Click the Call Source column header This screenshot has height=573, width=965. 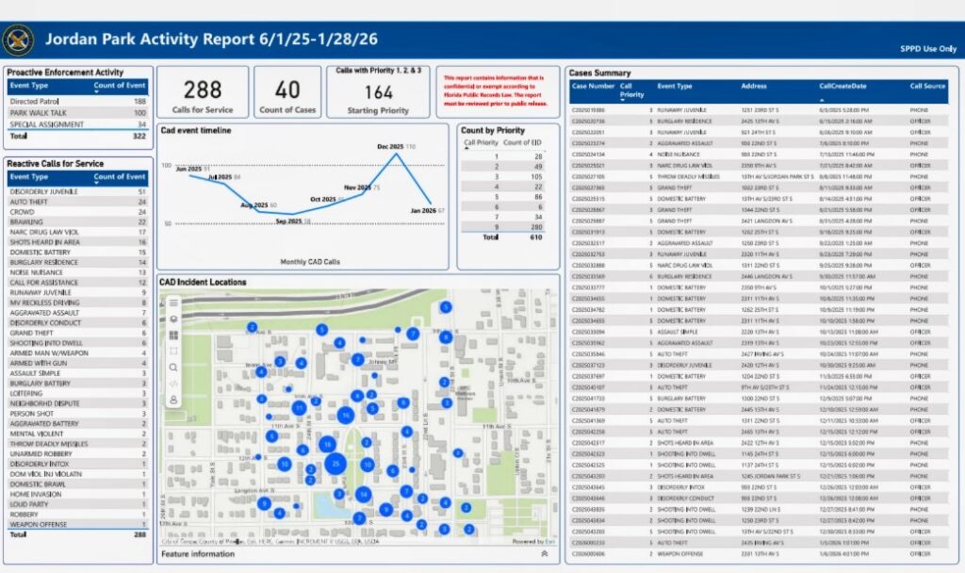click(926, 86)
